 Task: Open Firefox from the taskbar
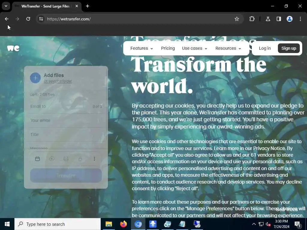[x=123, y=224]
